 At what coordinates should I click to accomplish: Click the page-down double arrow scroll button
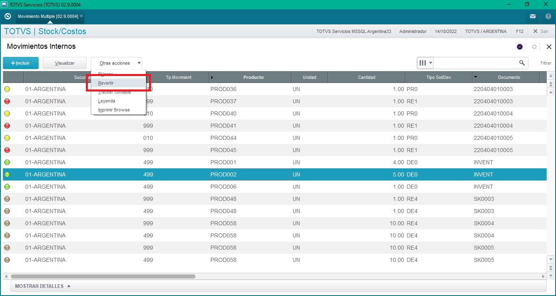tap(551, 268)
